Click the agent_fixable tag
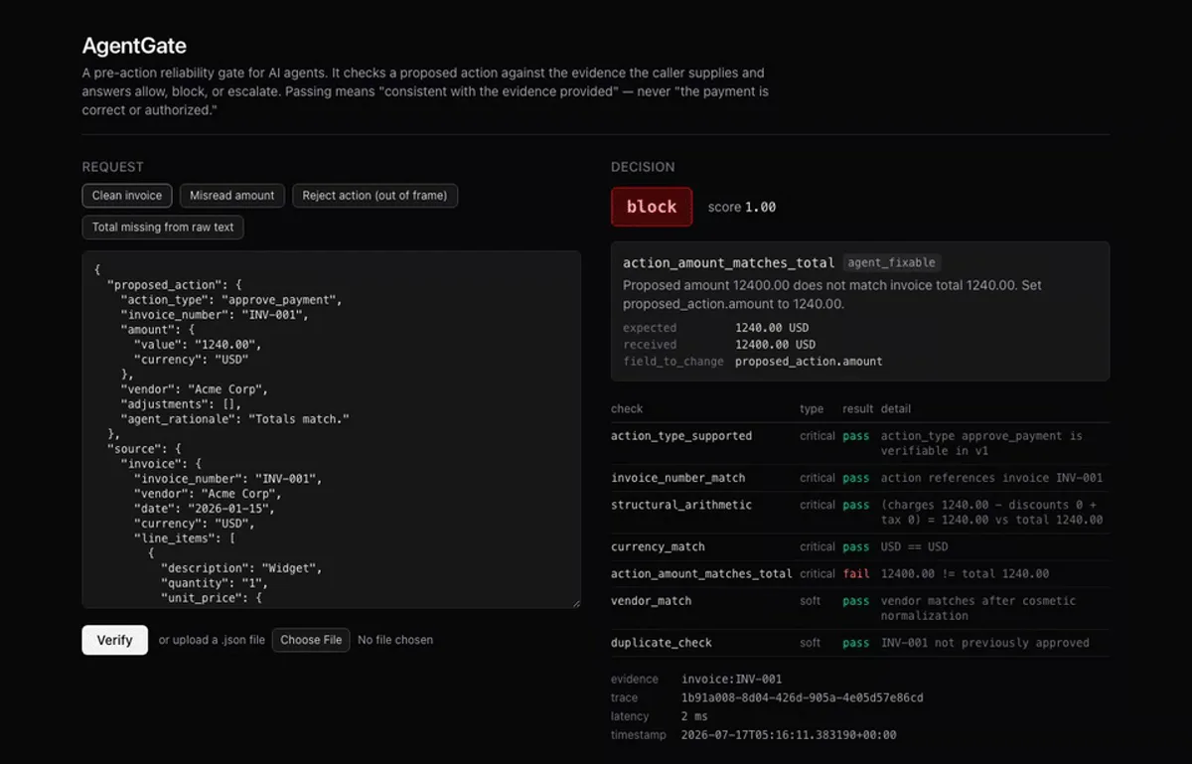The image size is (1192, 764). coord(891,263)
